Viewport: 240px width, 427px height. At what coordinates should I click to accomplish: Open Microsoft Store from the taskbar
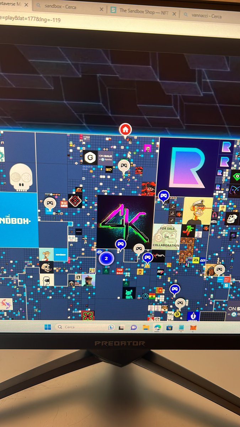169,328
